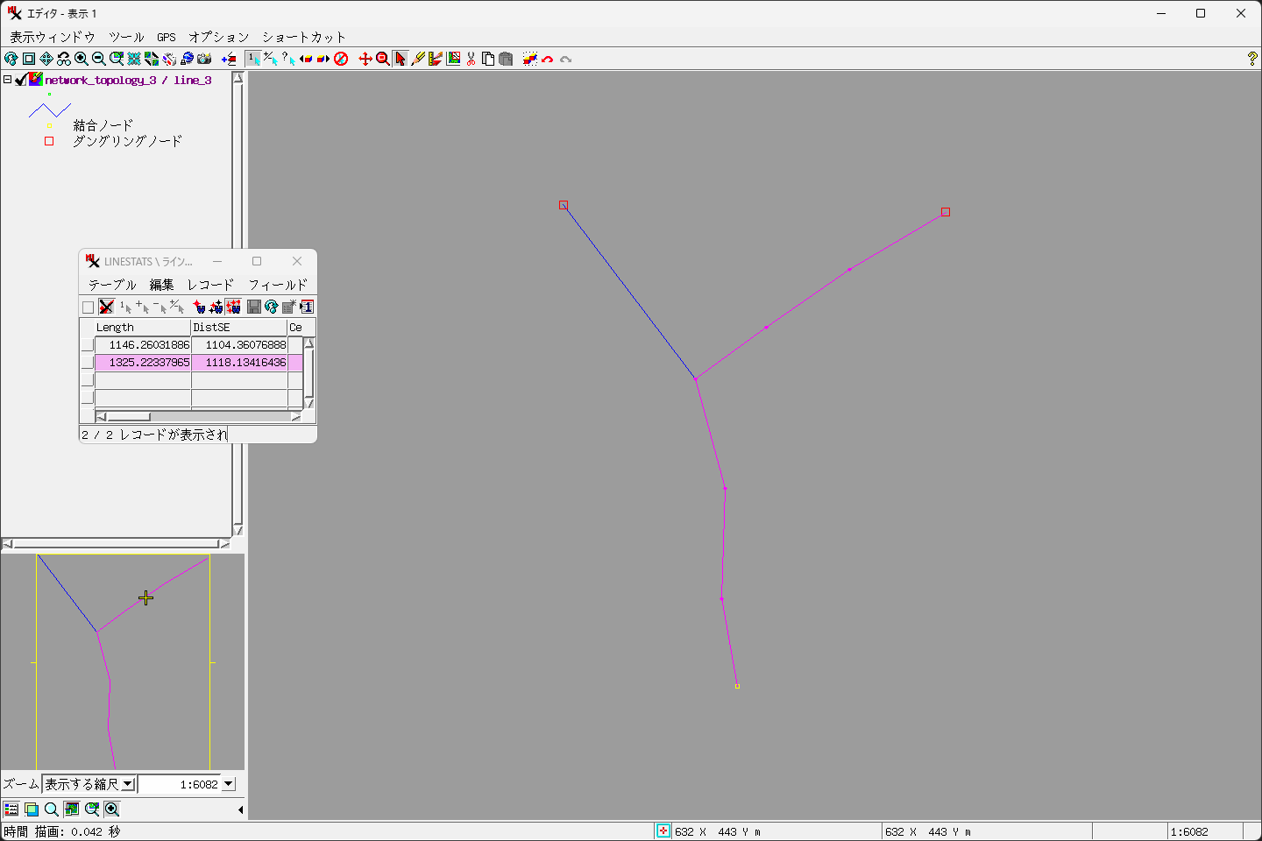Open the 1:6082 scale dropdown arrow
The height and width of the screenshot is (841, 1262).
click(229, 784)
